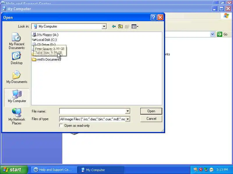Select the Local Disk (C:) drive

[44, 40]
